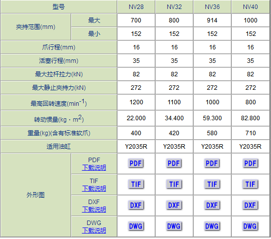Download the NV32 PDF drawing
The width and height of the screenshot is (271, 239).
(x=174, y=163)
